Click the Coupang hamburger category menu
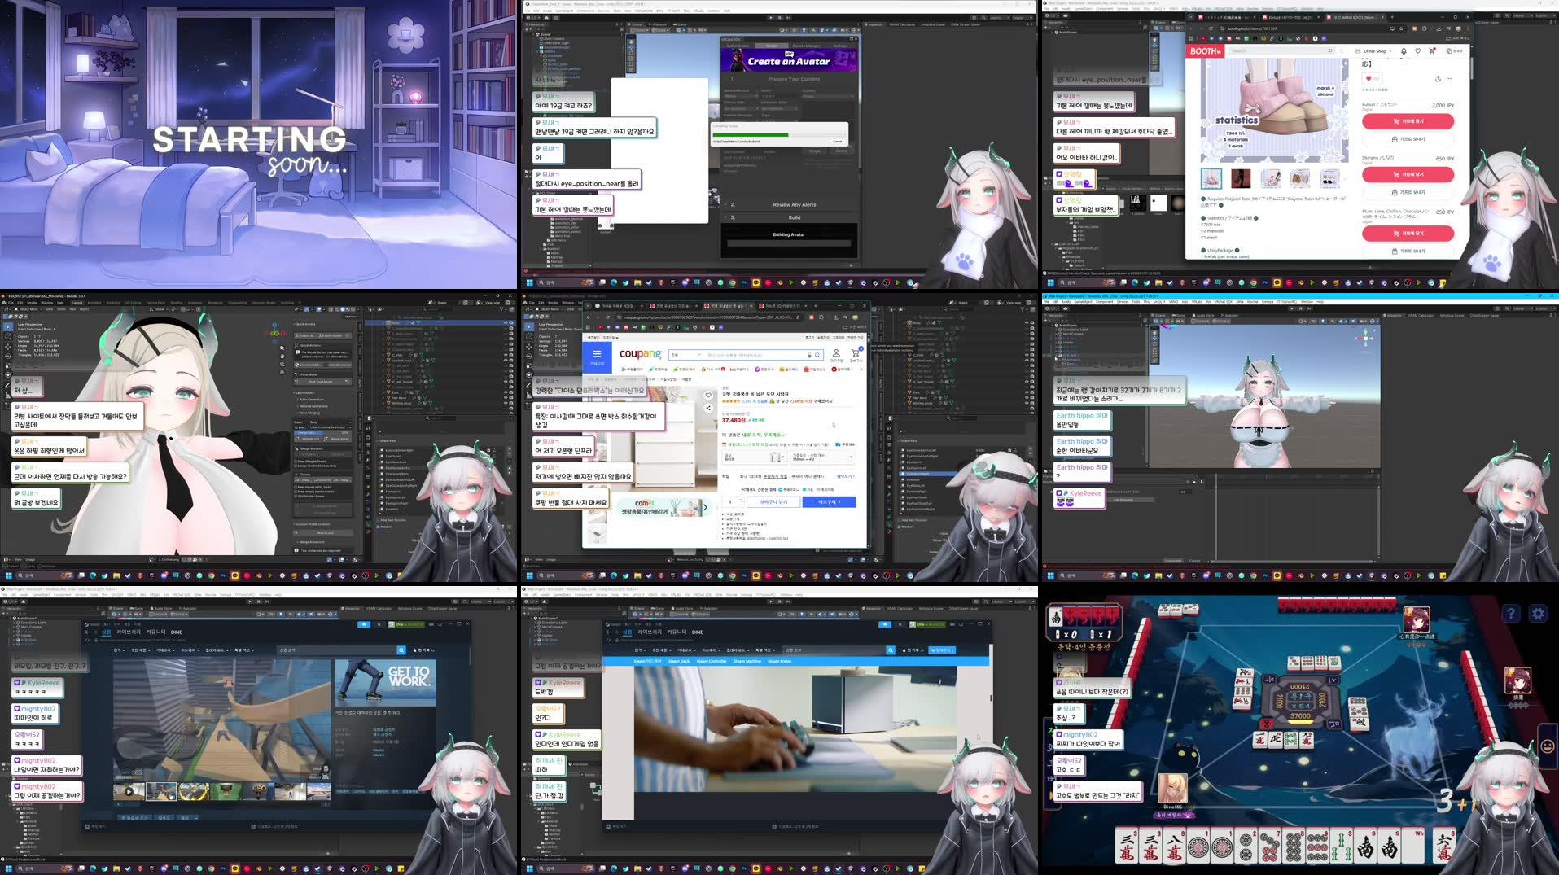Image resolution: width=1559 pixels, height=875 pixels. (x=598, y=353)
